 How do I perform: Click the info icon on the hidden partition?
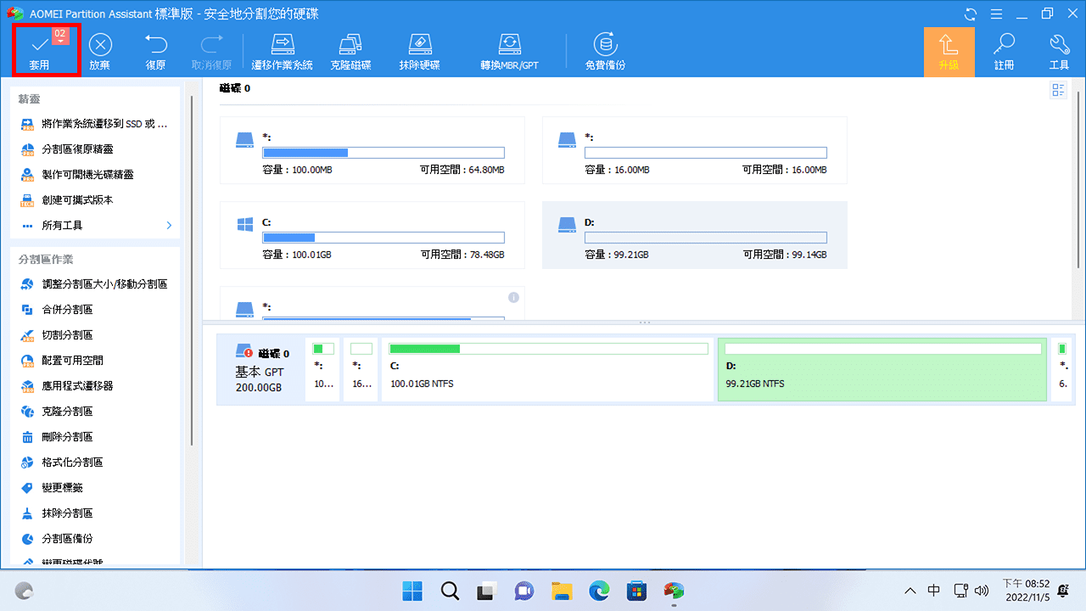[513, 297]
